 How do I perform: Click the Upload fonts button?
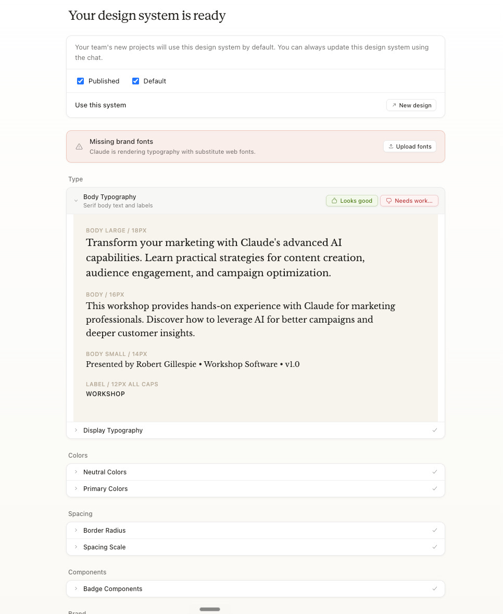click(409, 146)
